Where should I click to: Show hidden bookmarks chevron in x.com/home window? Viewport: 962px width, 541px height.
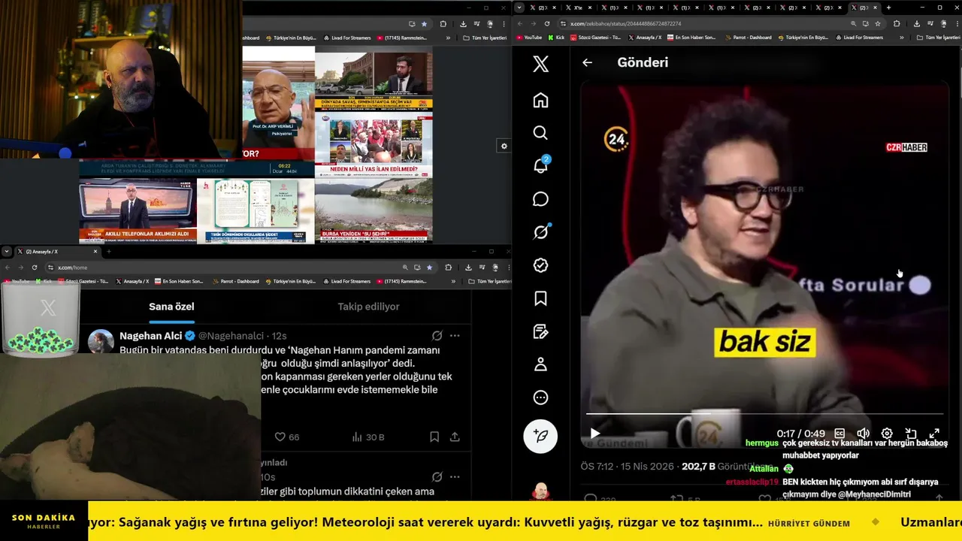click(x=452, y=281)
